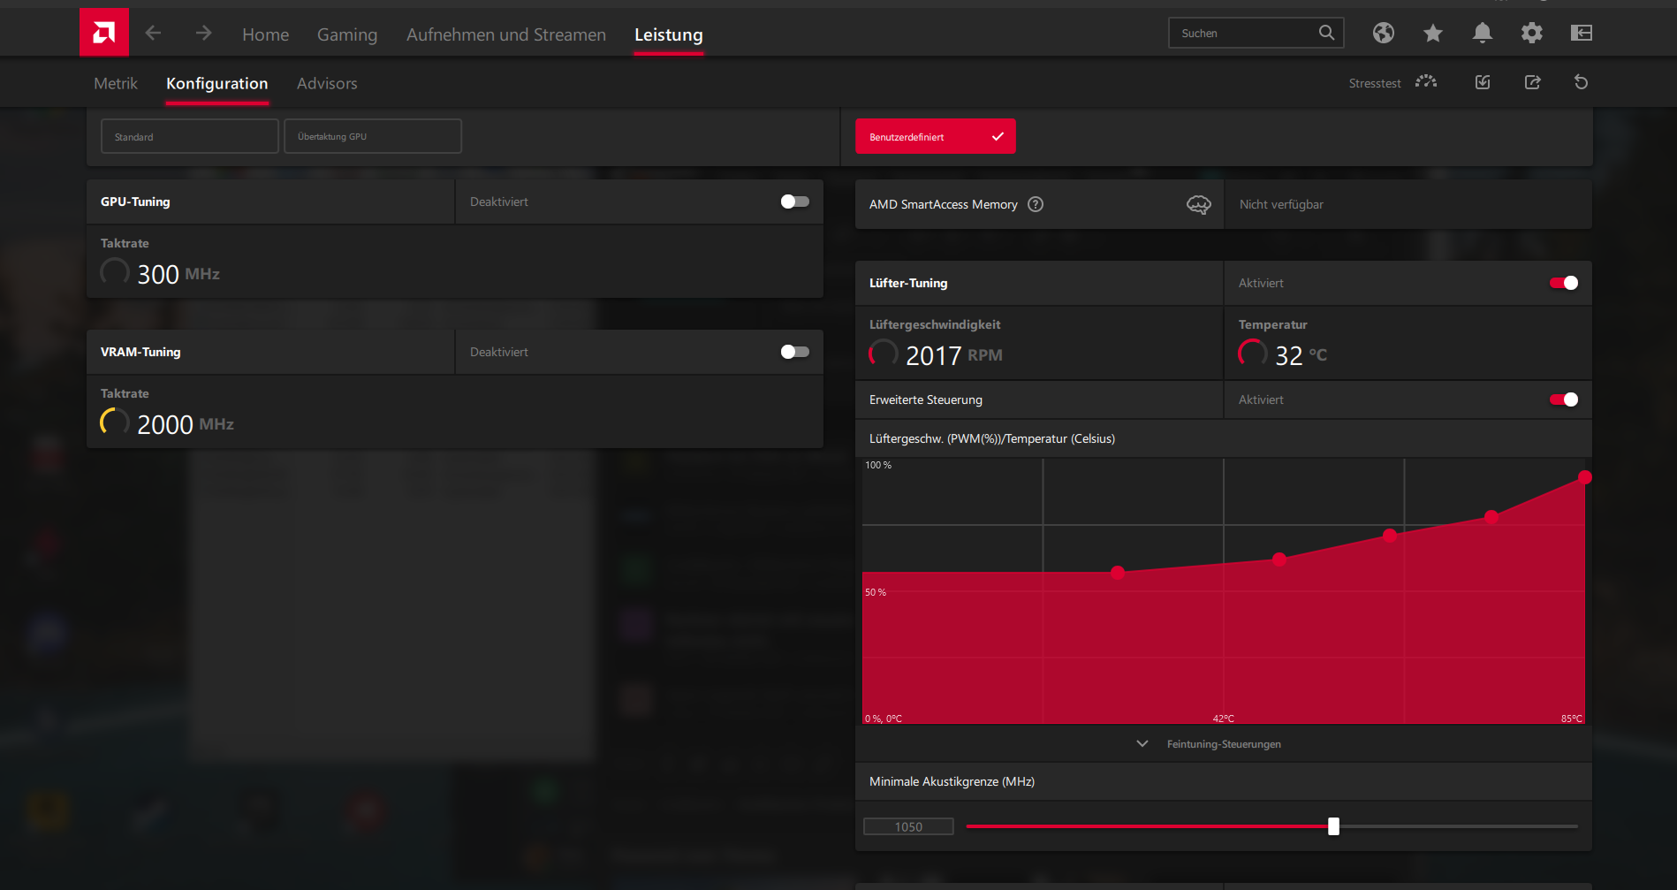1677x890 pixels.
Task: Open favorites star icon
Action: [x=1433, y=33]
